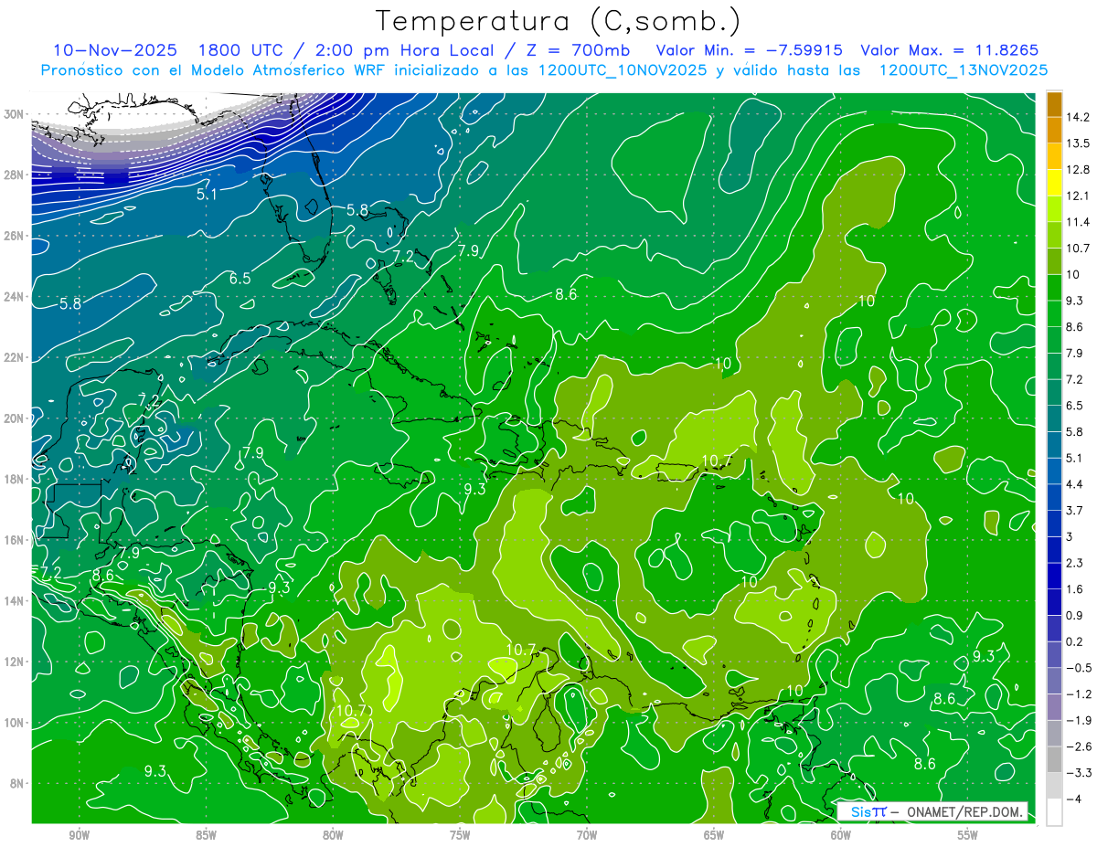This screenshot has height=847, width=1097.
Task: Click the legend value "-1.9"
Action: (1078, 721)
